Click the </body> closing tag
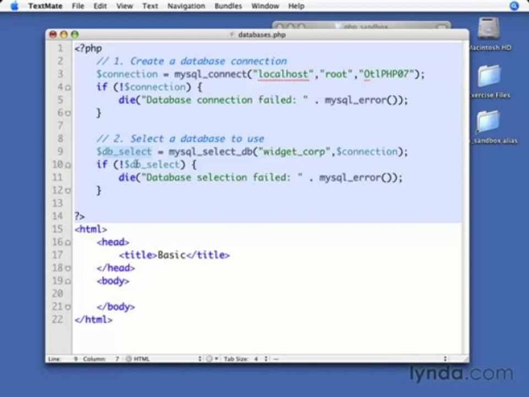This screenshot has height=397, width=529. coord(116,307)
